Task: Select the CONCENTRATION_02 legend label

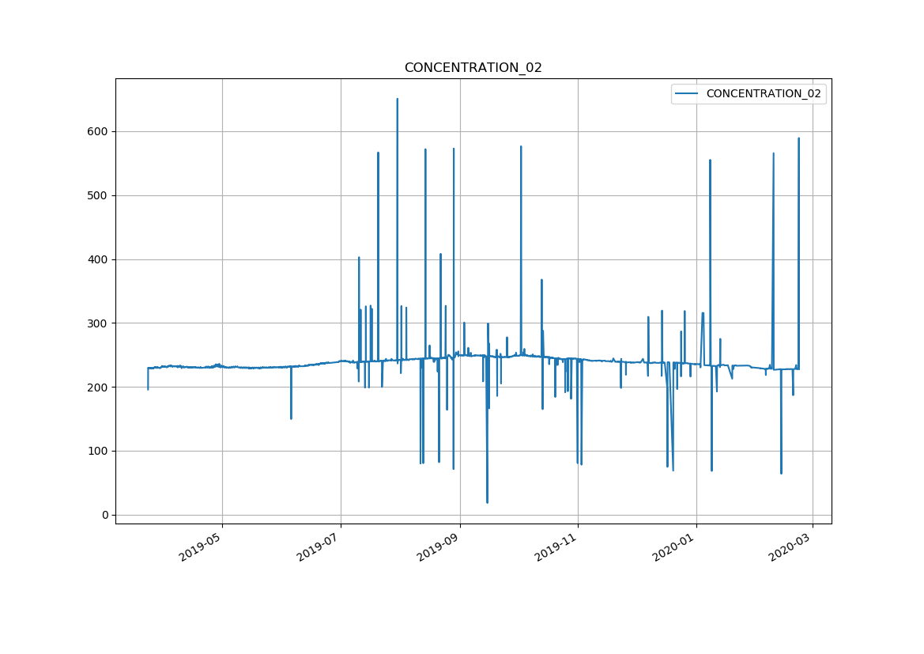Action: (x=763, y=93)
